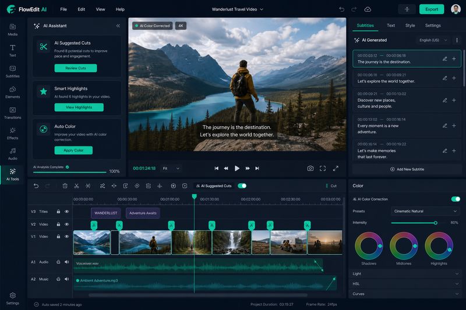
Task: Mute the A1 Audio track
Action: click(x=66, y=262)
